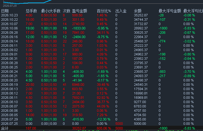Screen dimensions: 203x131
Task: Select the 2026.08.20 date cell
Action: (x=10, y=80)
